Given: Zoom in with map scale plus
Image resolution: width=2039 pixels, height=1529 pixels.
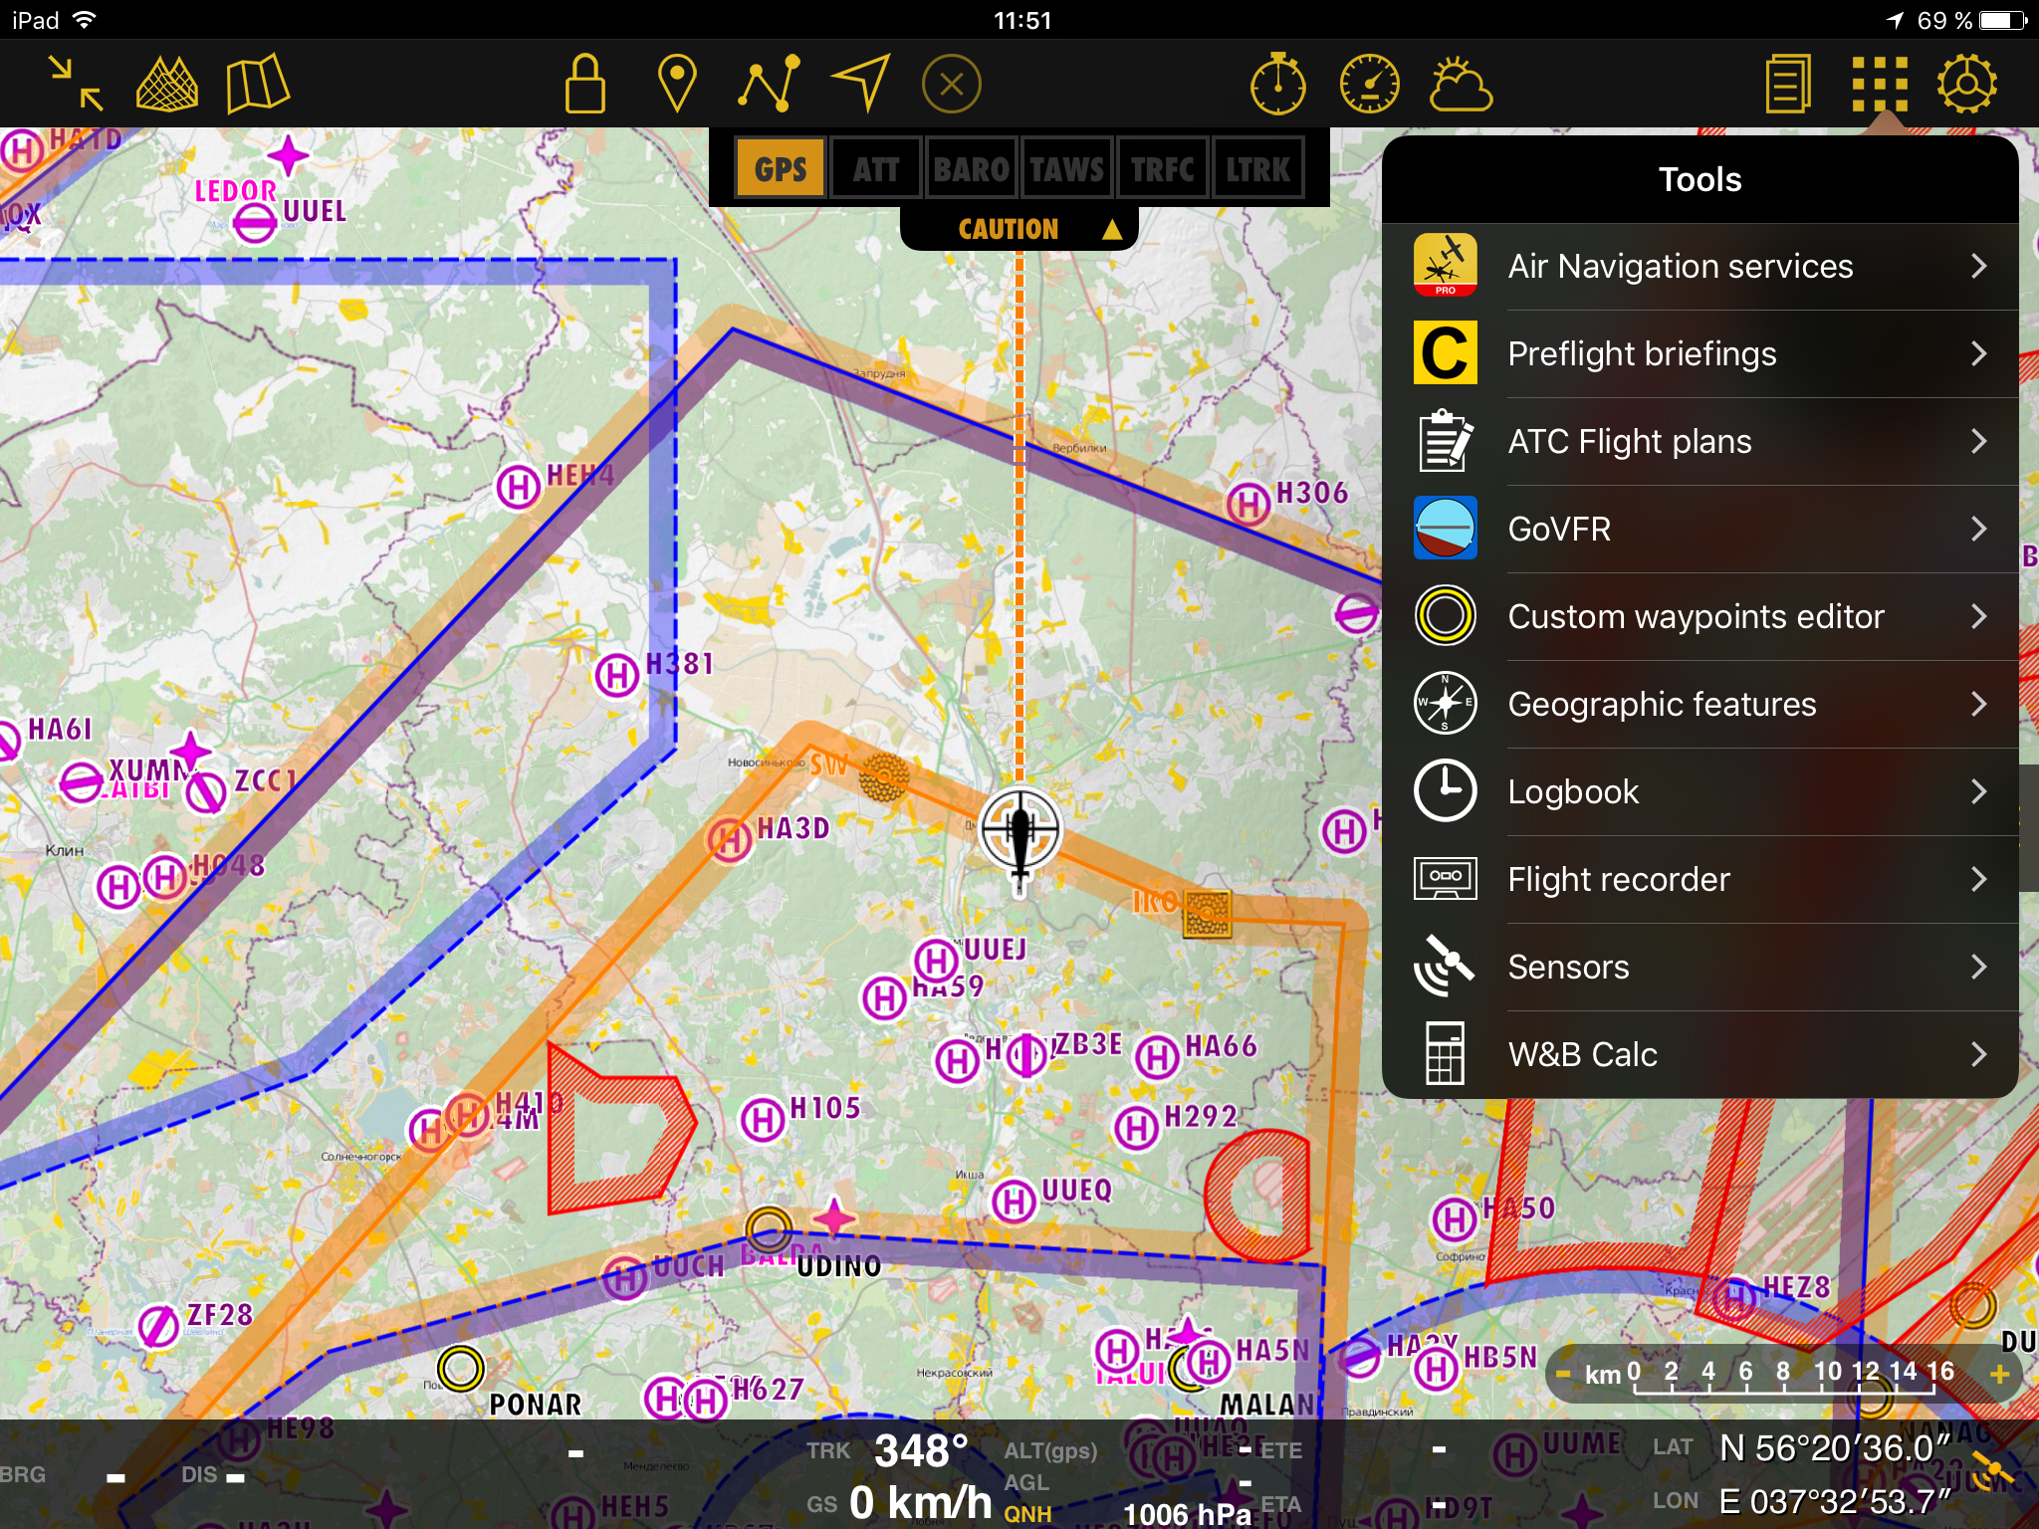Looking at the screenshot, I should click(x=1999, y=1375).
